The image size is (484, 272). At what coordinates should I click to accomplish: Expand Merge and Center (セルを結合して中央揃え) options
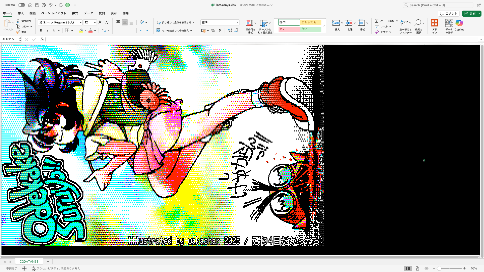point(191,30)
